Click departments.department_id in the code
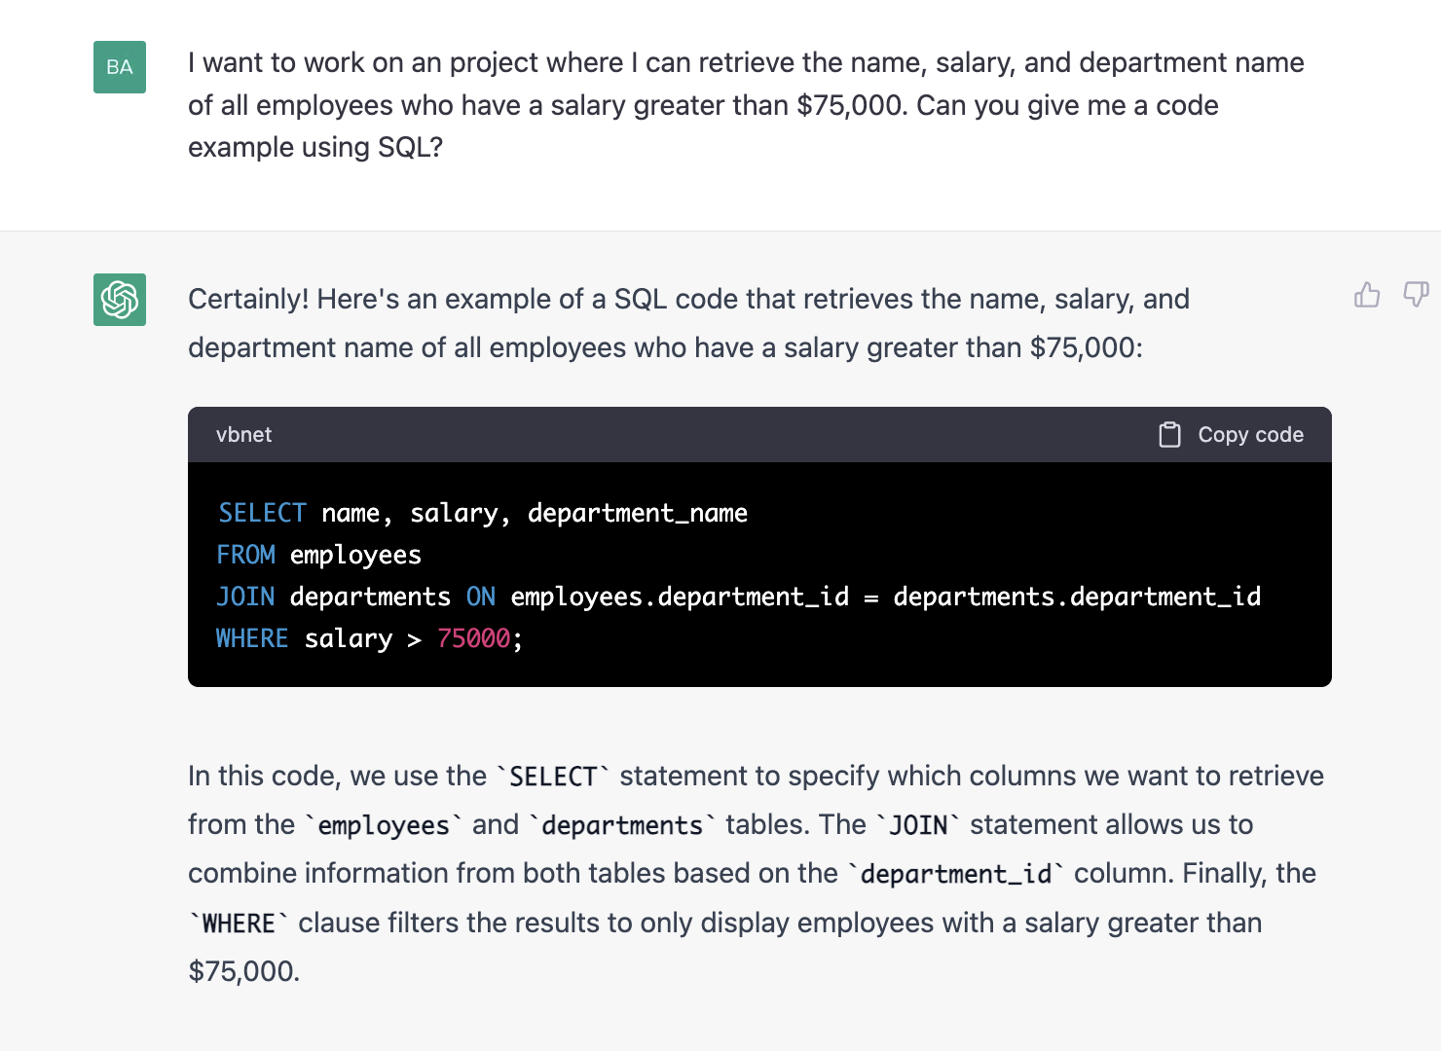The height and width of the screenshot is (1051, 1441). tap(1077, 597)
